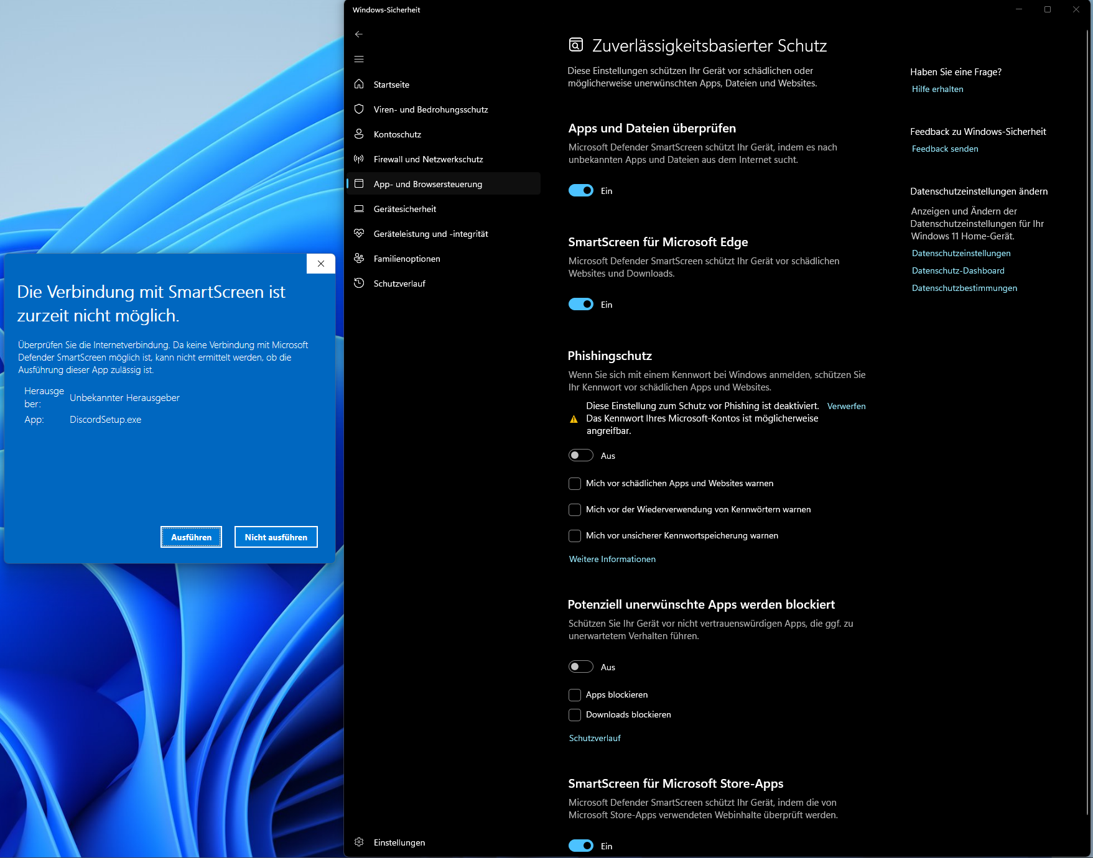Viewport: 1093px width, 858px height.
Task: Click the heart icon for Geräteleistung und -integrität
Action: click(359, 233)
